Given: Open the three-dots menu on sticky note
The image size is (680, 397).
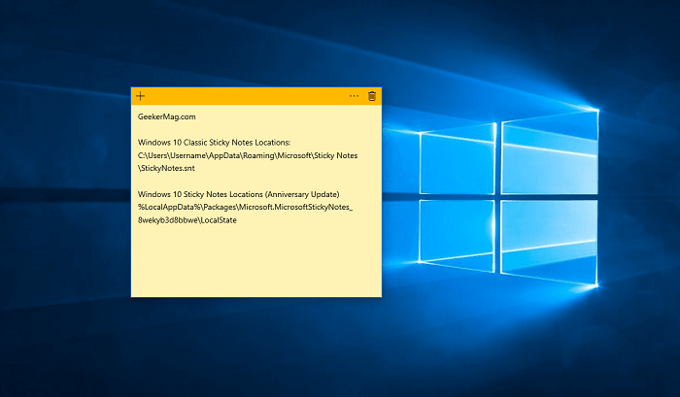Looking at the screenshot, I should [354, 96].
